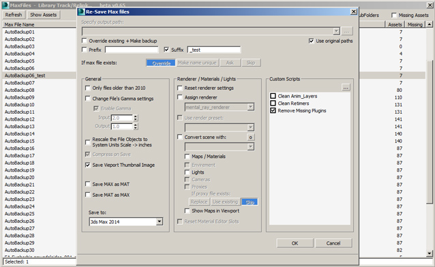
Task: Open the render preset dropdown
Action: tap(250, 127)
